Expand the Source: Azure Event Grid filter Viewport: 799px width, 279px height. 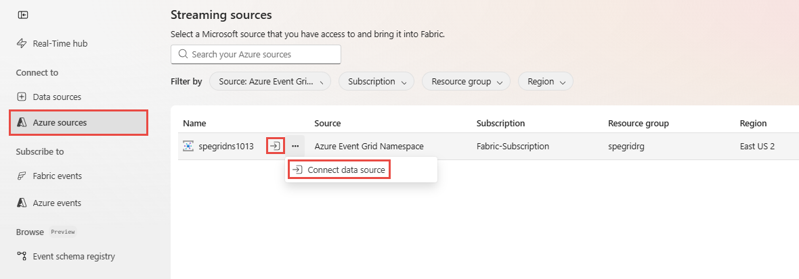coord(270,82)
